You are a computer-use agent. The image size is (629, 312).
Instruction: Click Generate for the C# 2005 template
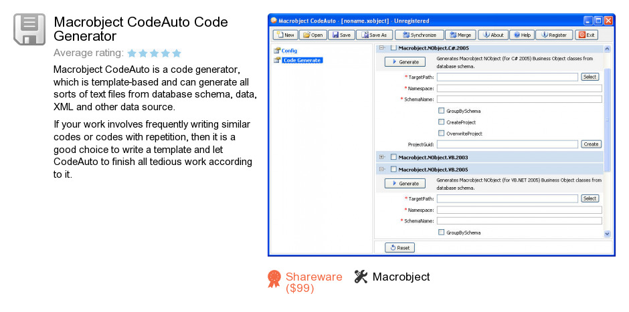pyautogui.click(x=405, y=63)
